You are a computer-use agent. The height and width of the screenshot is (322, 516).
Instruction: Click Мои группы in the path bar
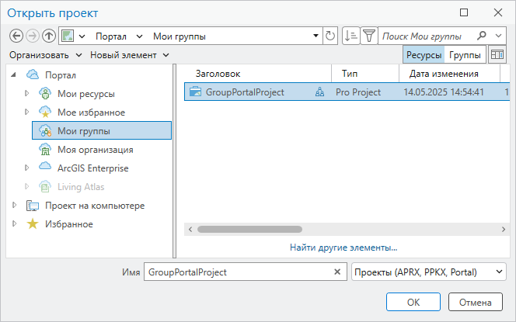pyautogui.click(x=180, y=36)
